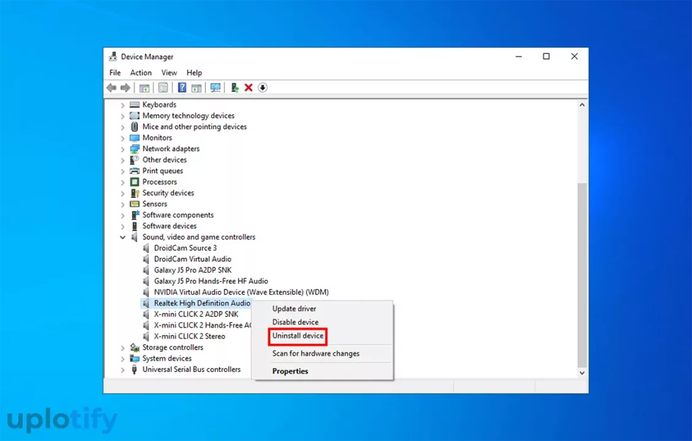Click the red X uninstall device toolbar icon
692x441 pixels.
coord(248,88)
